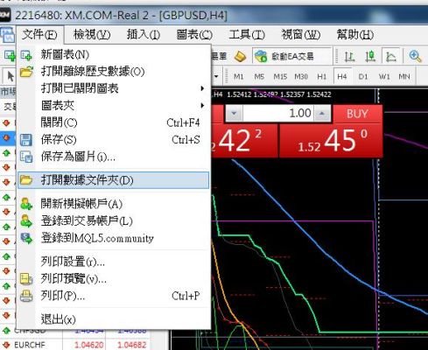
Task: Select M15 timeframe
Action: click(x=280, y=77)
